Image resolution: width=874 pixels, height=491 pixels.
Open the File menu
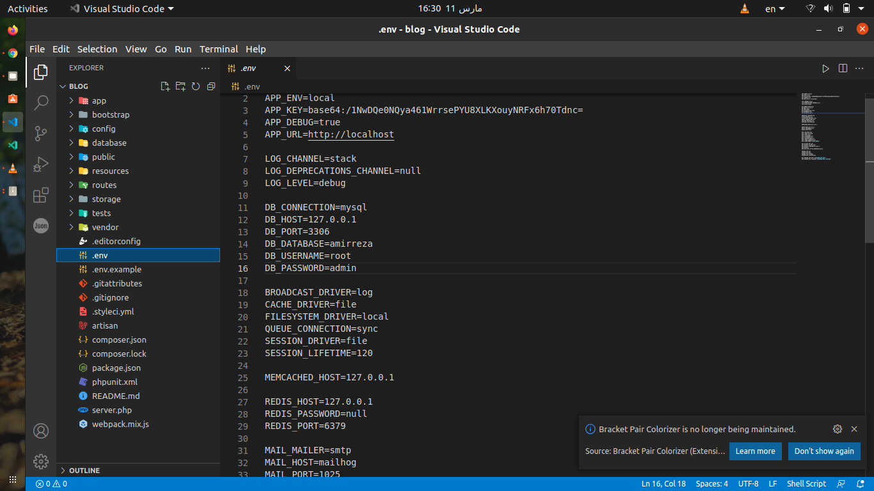point(37,49)
